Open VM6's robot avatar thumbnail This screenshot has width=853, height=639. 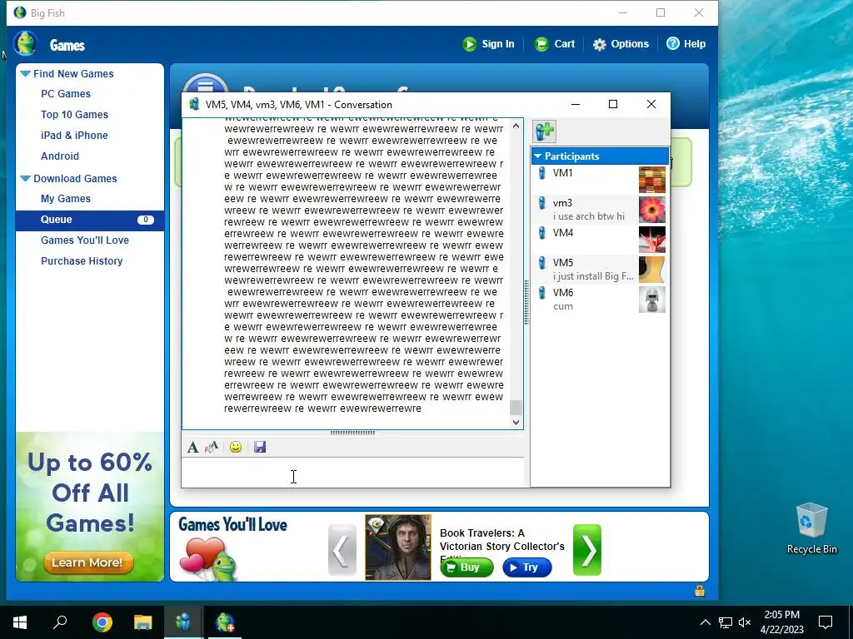[x=651, y=300]
